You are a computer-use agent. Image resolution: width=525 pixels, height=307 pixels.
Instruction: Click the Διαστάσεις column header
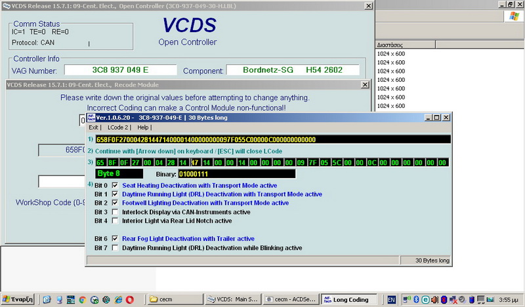(405, 45)
